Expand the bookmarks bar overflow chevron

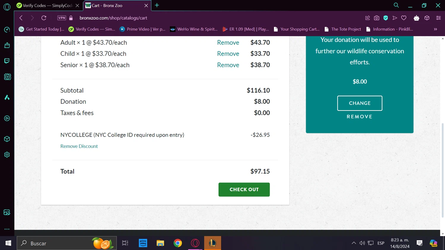click(436, 29)
